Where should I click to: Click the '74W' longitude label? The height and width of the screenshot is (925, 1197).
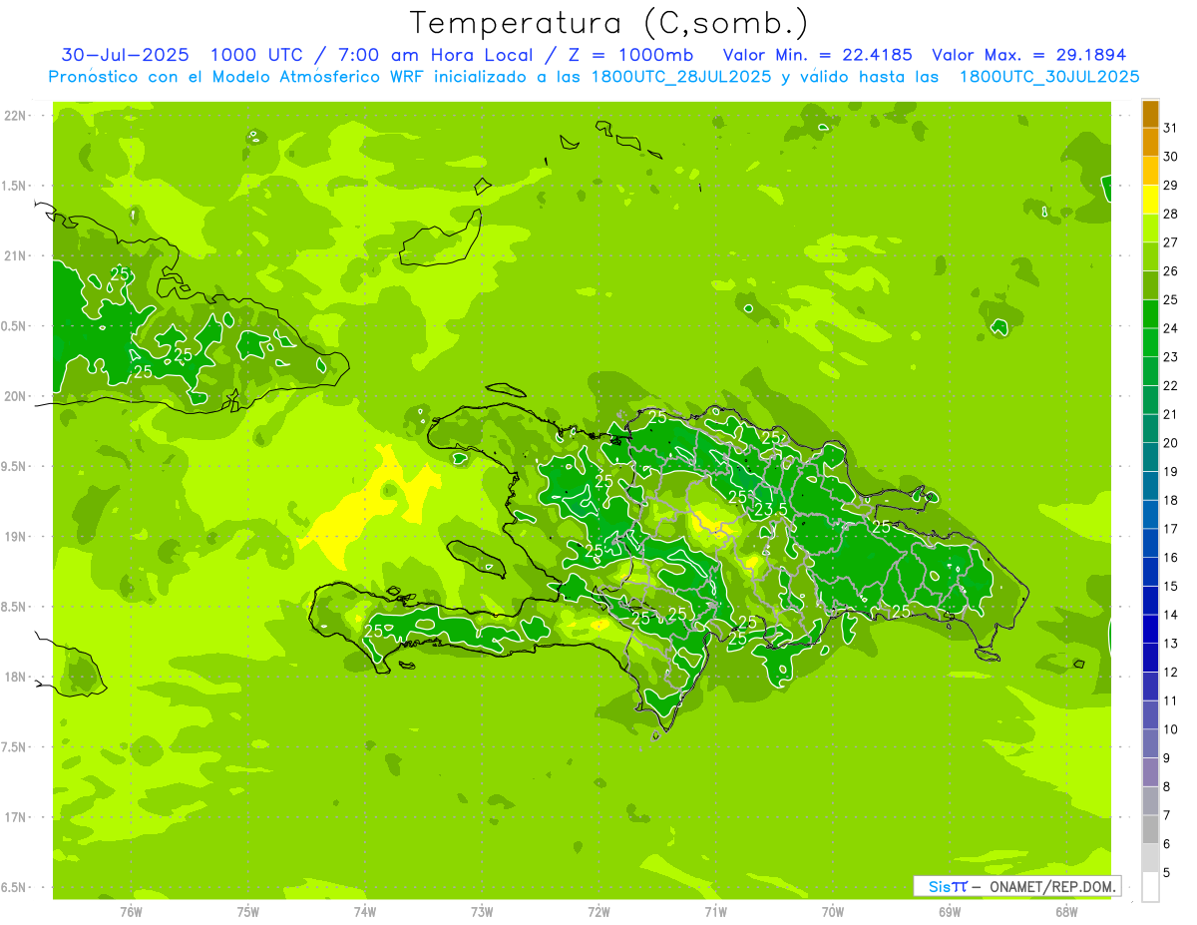365,913
